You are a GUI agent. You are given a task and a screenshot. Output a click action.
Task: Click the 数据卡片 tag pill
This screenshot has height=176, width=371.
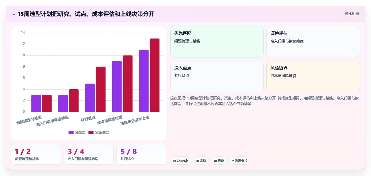coord(240,161)
